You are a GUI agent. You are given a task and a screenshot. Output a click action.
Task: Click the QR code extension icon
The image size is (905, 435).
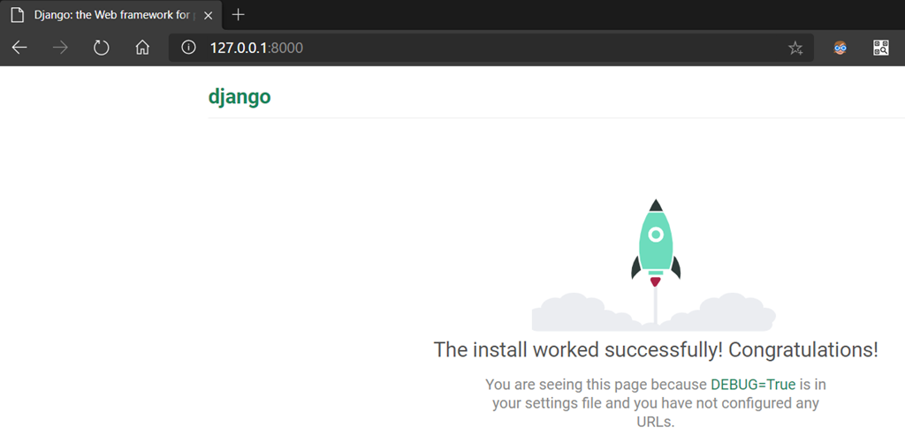point(880,48)
